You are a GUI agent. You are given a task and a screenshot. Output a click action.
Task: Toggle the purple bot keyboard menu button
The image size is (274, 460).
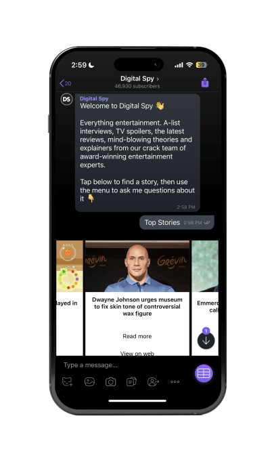pos(204,373)
